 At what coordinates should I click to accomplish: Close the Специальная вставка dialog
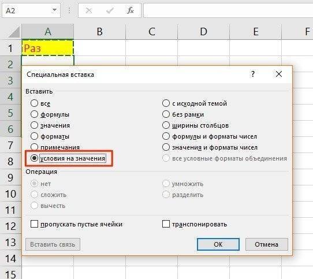point(279,74)
